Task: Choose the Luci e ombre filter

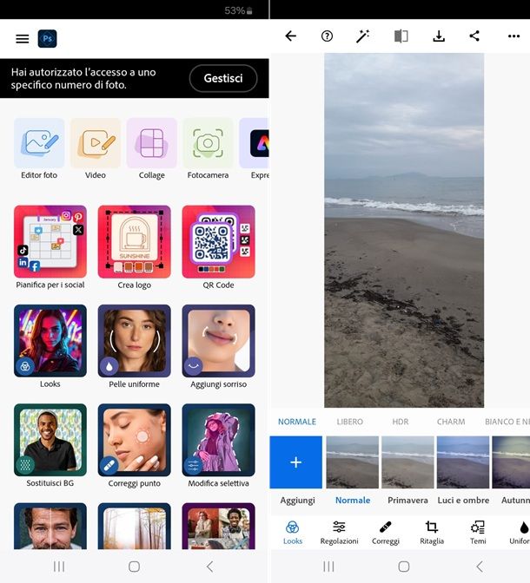Action: 462,462
